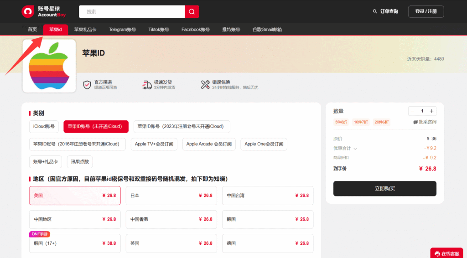467x258 pixels.
Task: Open Tiktok账号 tab
Action: point(159,30)
